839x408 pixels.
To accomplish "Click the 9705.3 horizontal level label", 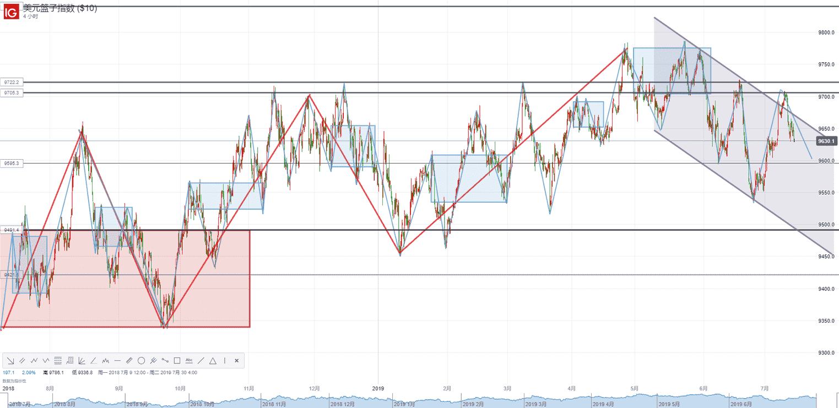I will (12, 93).
